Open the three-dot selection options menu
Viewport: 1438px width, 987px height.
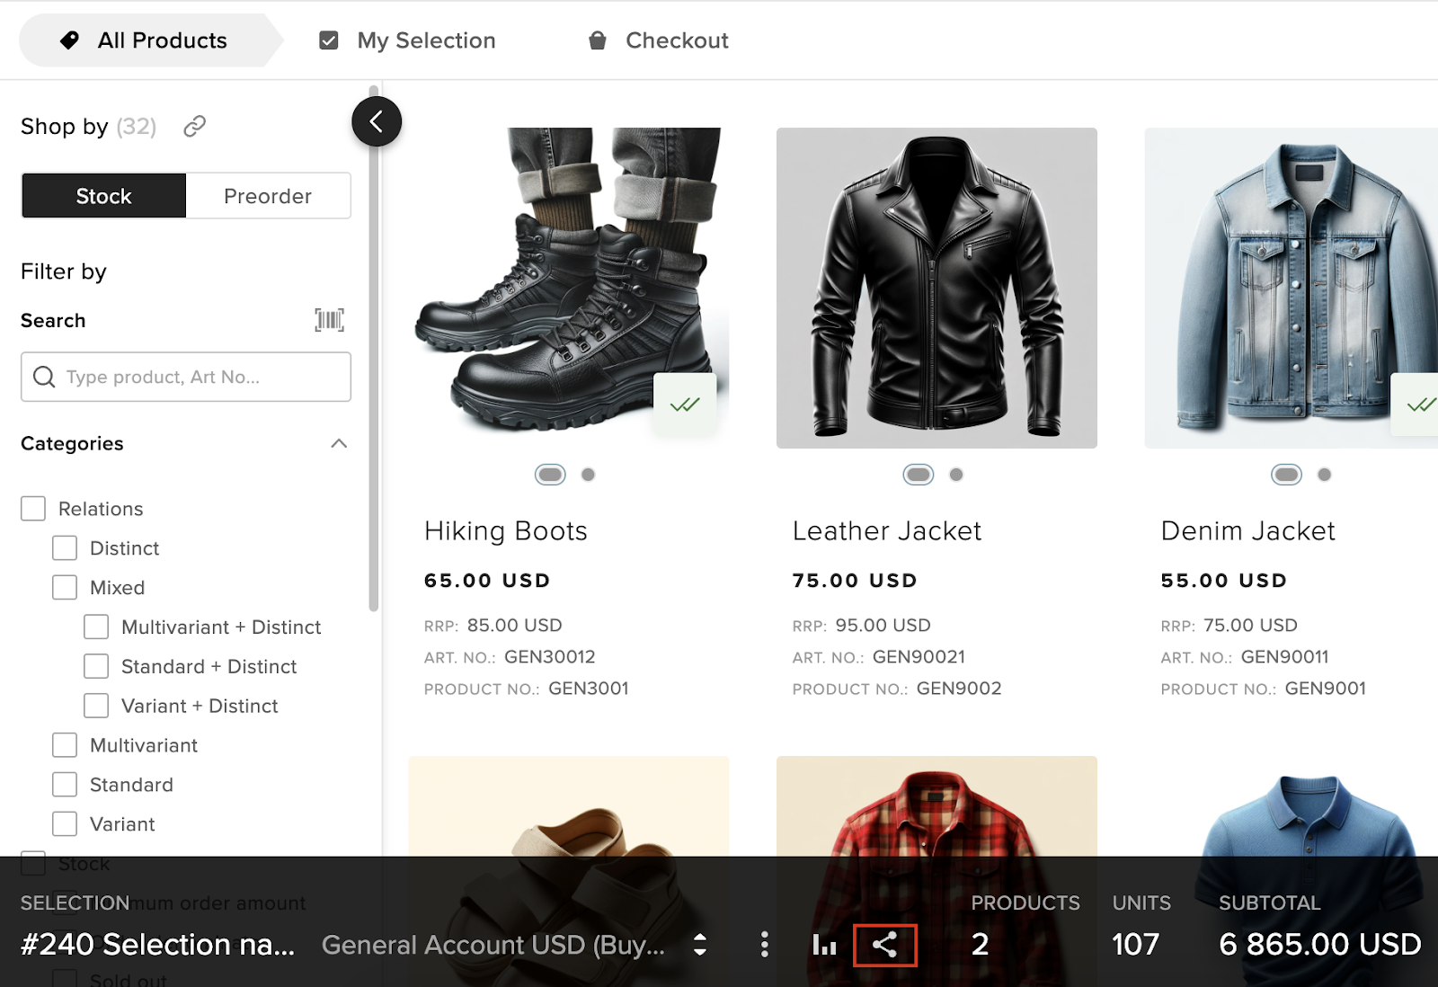[x=764, y=945]
